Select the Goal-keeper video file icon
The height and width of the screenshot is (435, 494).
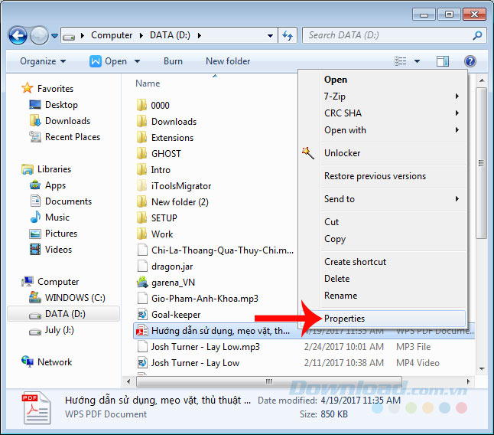coord(142,315)
